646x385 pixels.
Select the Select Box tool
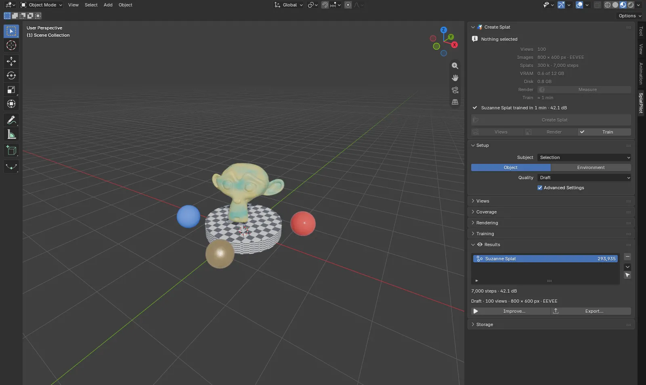coord(11,31)
